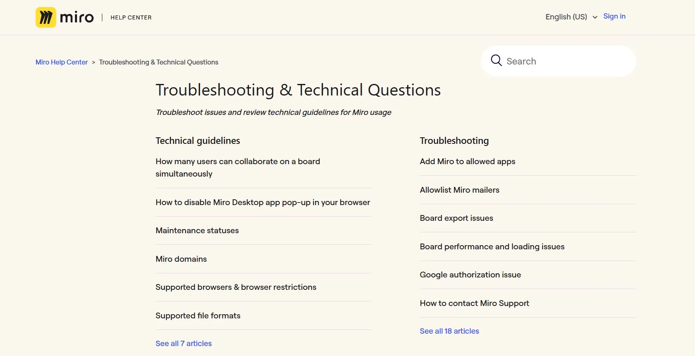Open 'How many users can collaborate' article
This screenshot has width=695, height=356.
(238, 167)
